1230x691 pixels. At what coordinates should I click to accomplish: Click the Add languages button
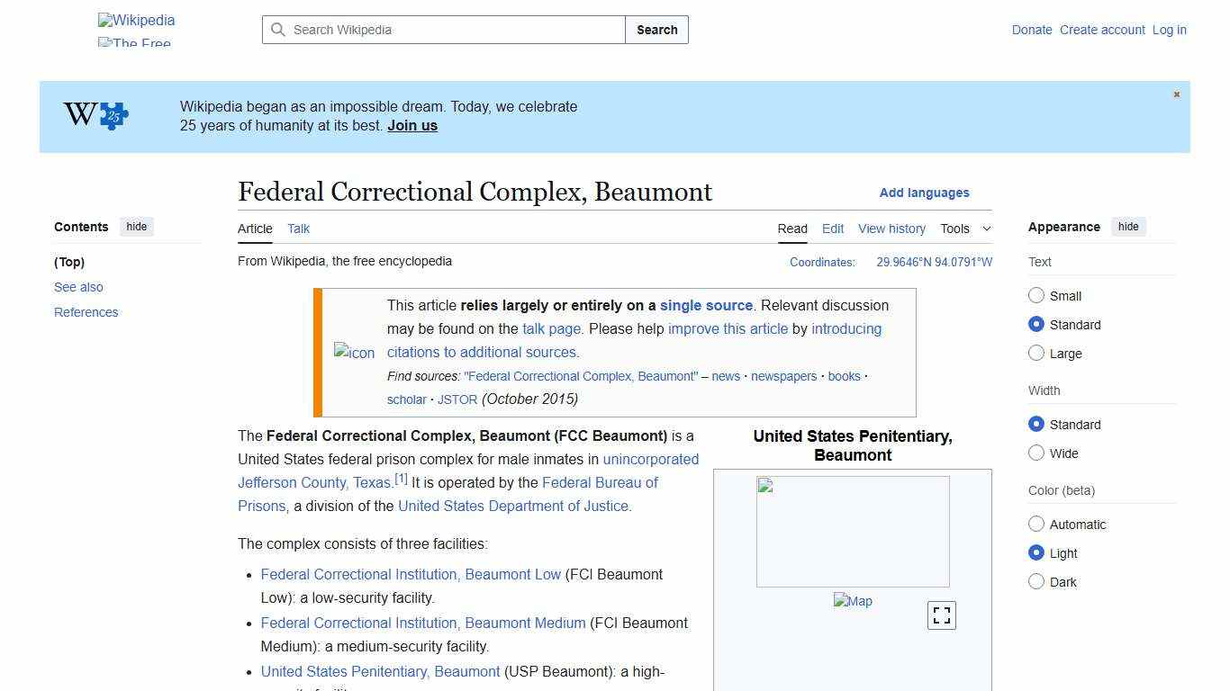925,193
